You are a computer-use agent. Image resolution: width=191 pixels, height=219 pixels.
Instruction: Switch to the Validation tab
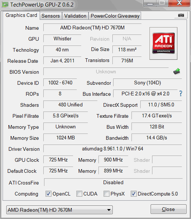click(x=75, y=16)
